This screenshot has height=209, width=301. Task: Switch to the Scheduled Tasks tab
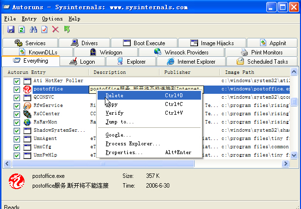tap(262, 61)
